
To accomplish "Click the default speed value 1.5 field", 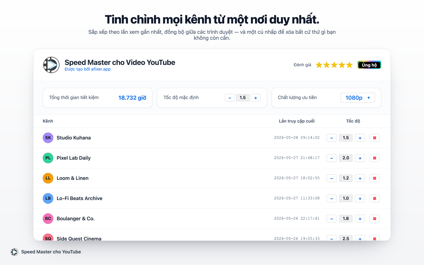I will pos(243,98).
